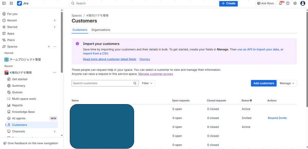Open the Filter dropdown

coord(147,83)
